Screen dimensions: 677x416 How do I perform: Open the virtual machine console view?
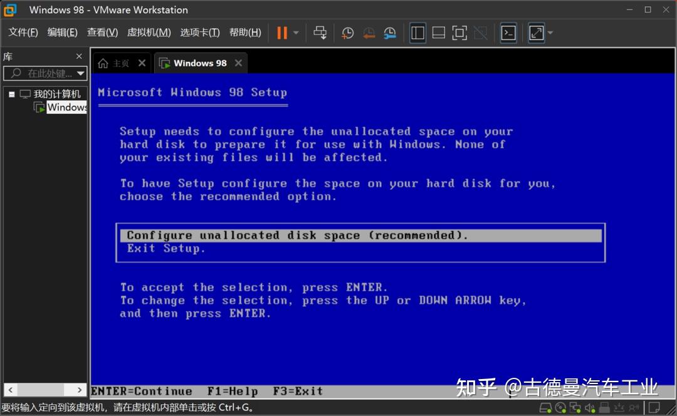(x=508, y=33)
